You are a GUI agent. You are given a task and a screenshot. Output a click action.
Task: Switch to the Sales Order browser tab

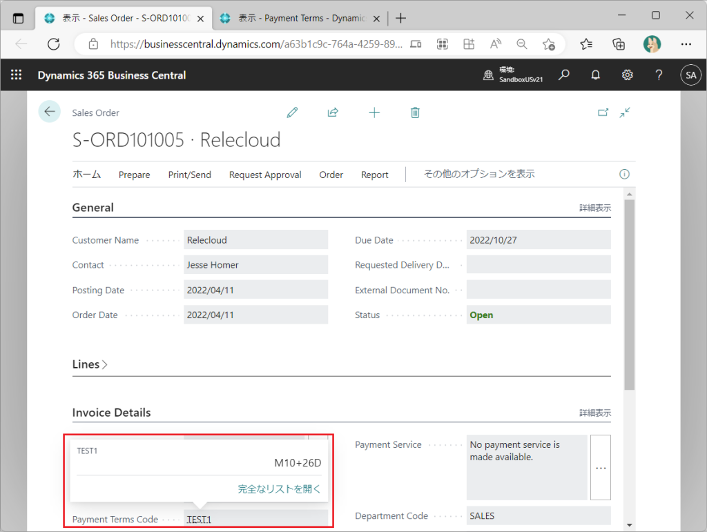pyautogui.click(x=124, y=19)
